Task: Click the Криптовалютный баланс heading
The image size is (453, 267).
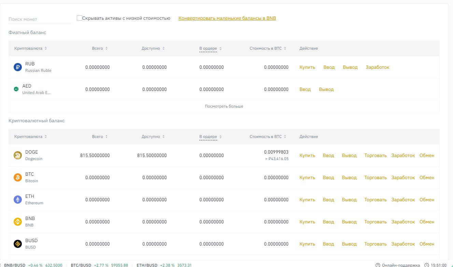Action: (37, 121)
